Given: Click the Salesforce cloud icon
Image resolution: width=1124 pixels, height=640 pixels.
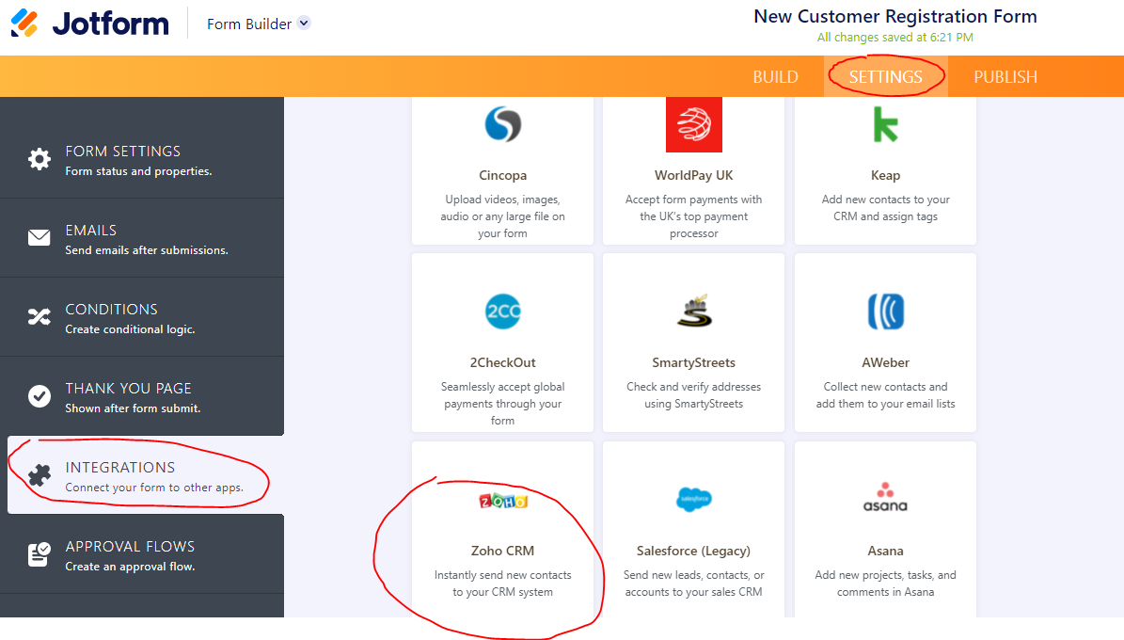Looking at the screenshot, I should [694, 499].
